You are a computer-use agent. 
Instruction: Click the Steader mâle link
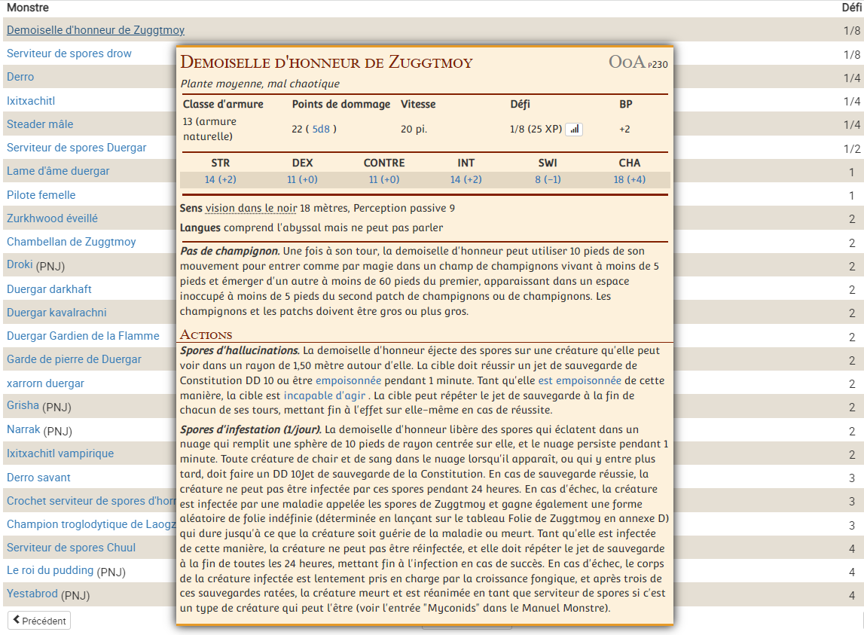click(40, 124)
